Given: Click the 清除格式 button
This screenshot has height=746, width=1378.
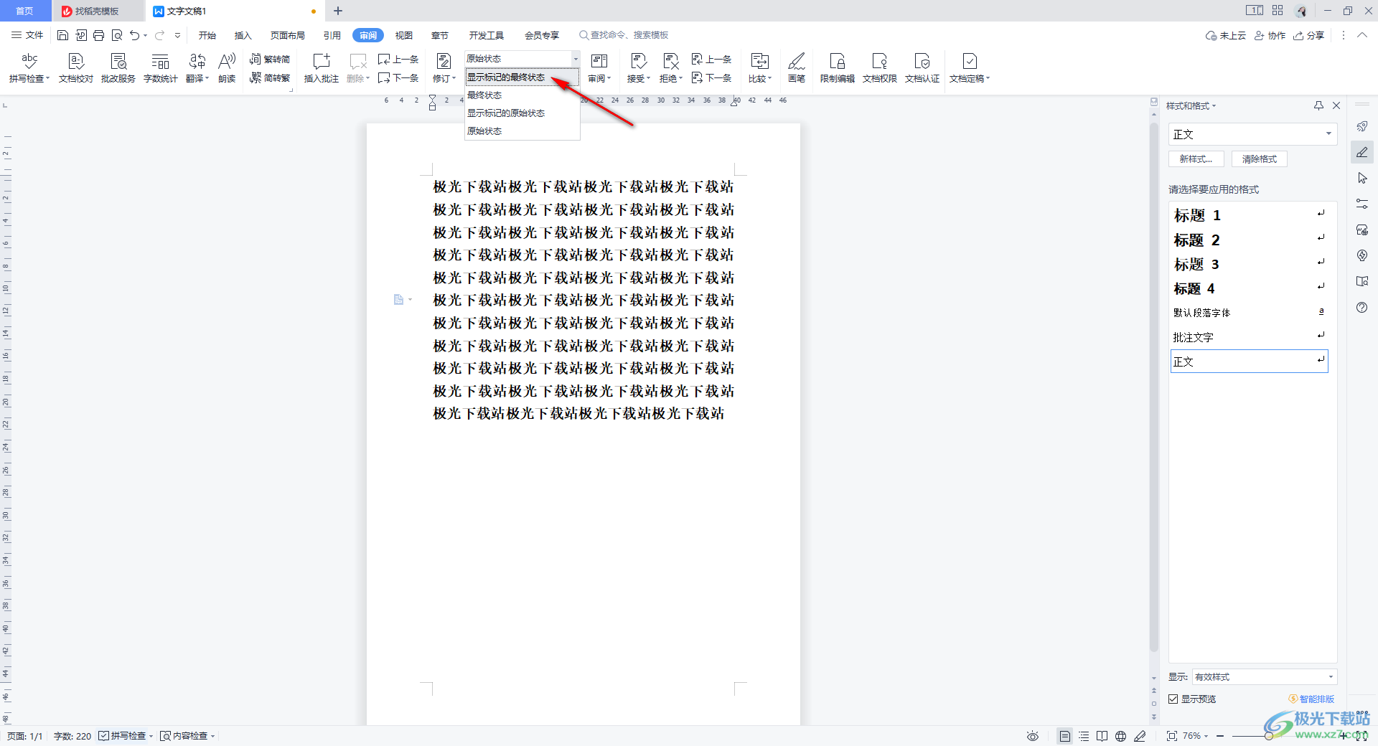Looking at the screenshot, I should [1260, 159].
